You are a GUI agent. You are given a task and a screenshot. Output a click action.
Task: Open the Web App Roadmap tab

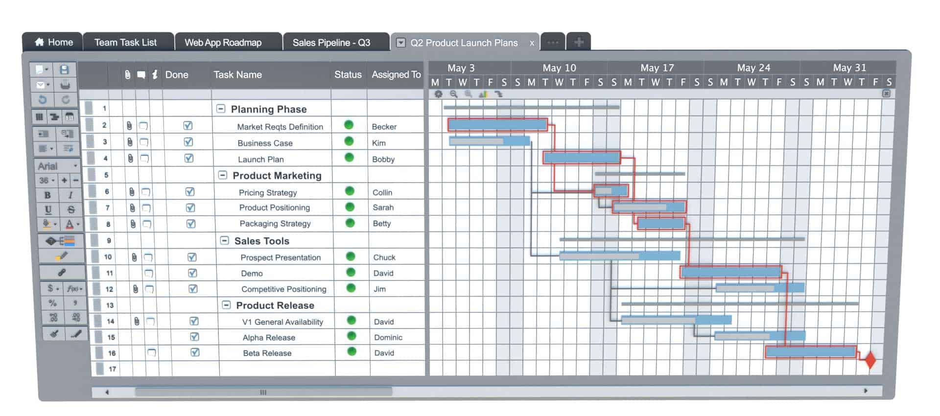pos(223,43)
